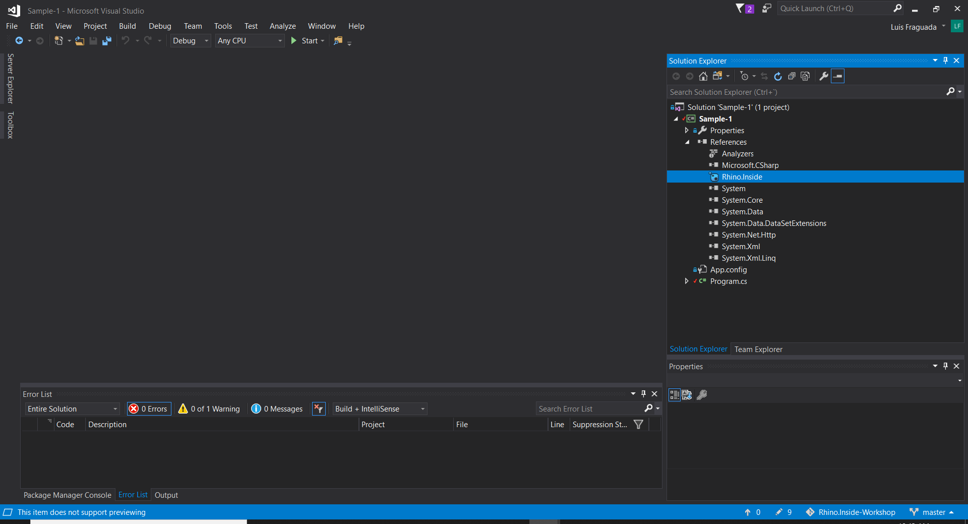
Task: Click the Find in Files icon
Action: tap(338, 41)
